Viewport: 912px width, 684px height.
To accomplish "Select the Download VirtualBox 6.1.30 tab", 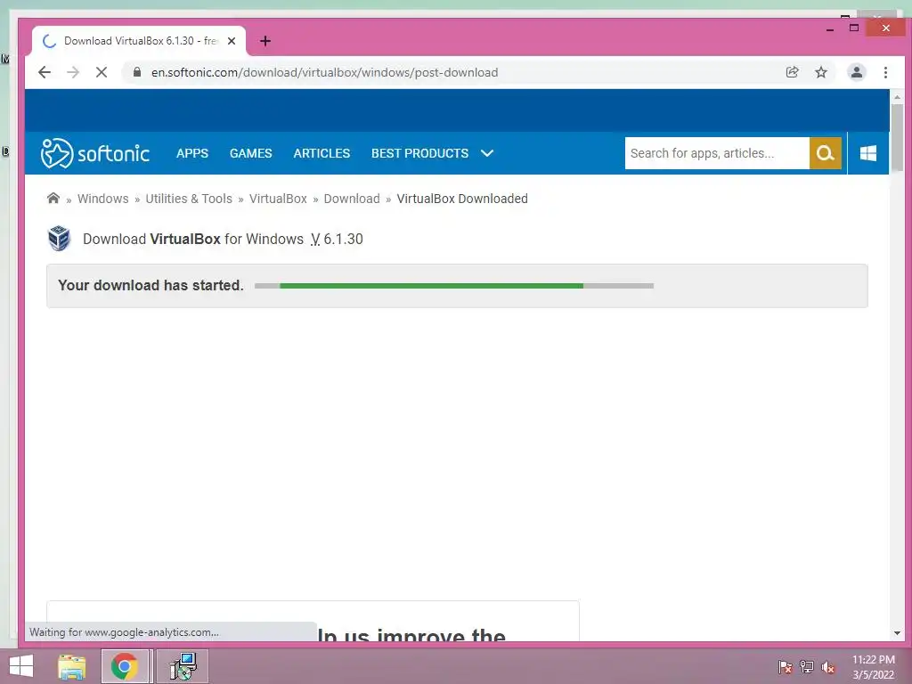I will (x=140, y=41).
